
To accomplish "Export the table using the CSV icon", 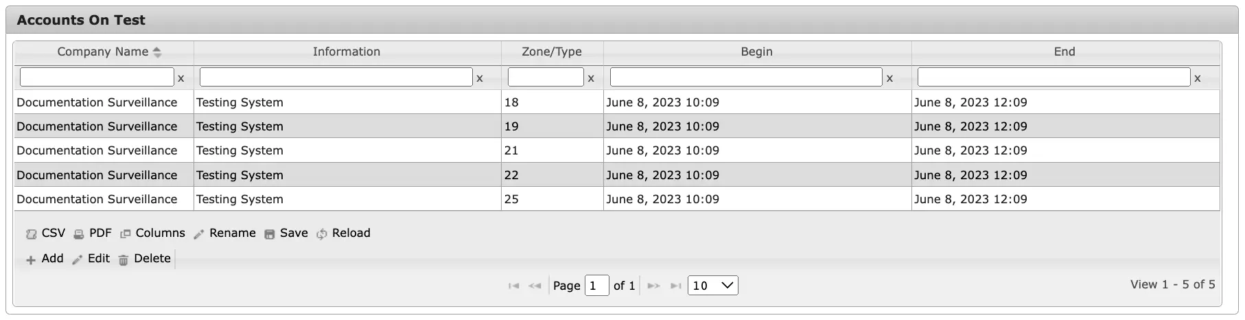I will tap(31, 234).
